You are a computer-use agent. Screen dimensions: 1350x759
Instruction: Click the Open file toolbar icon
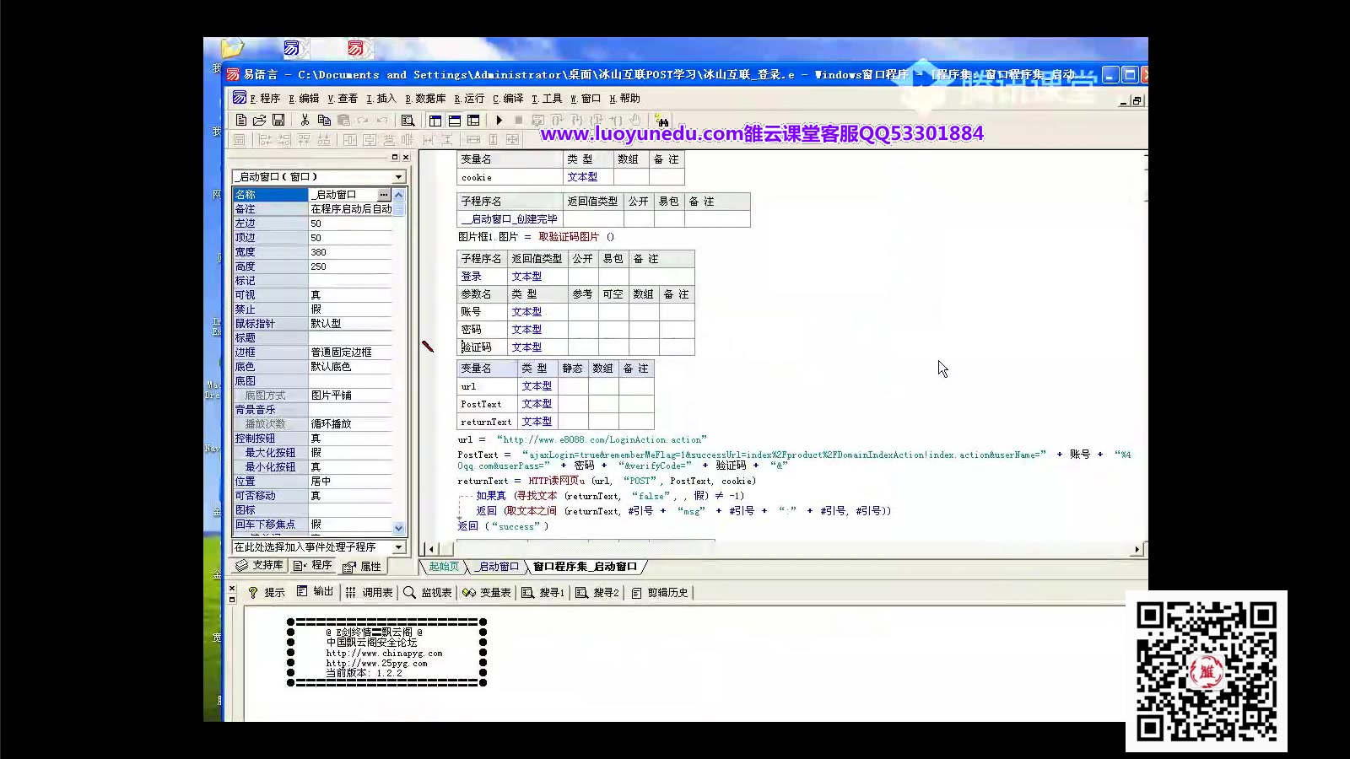[260, 120]
